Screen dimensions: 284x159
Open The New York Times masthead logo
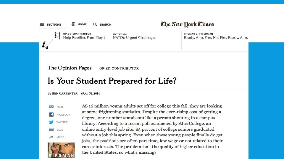click(187, 24)
